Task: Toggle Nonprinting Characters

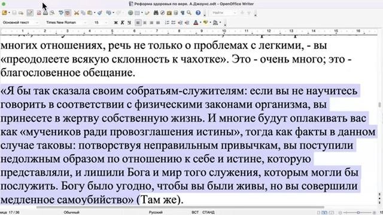Action: pyautogui.click(x=183, y=13)
